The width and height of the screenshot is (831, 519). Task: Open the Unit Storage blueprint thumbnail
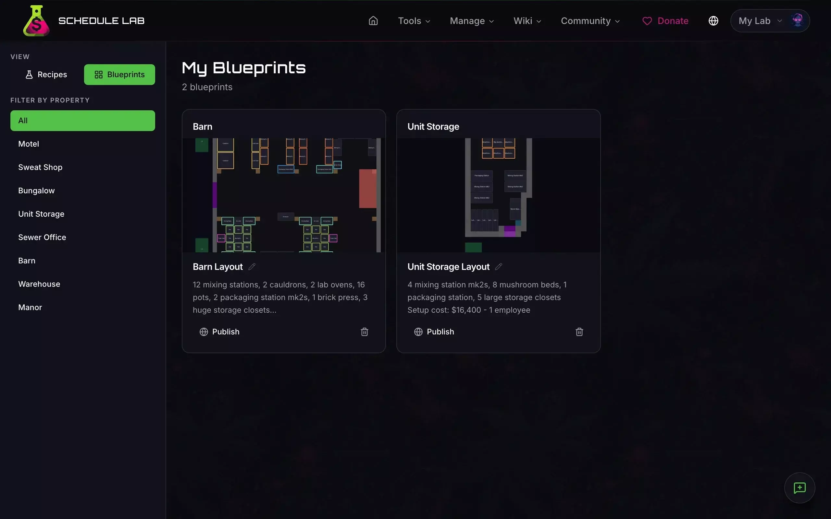[x=498, y=195]
